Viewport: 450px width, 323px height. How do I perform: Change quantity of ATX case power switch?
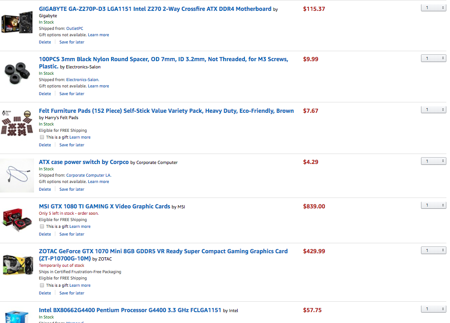coord(433,161)
